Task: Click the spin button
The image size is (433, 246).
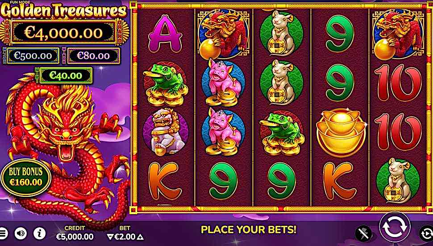Action: [395, 227]
